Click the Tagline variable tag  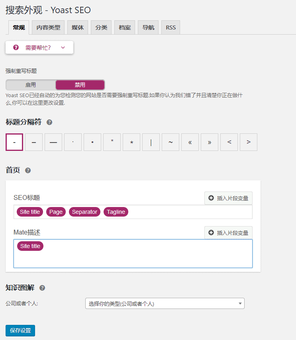(116, 212)
